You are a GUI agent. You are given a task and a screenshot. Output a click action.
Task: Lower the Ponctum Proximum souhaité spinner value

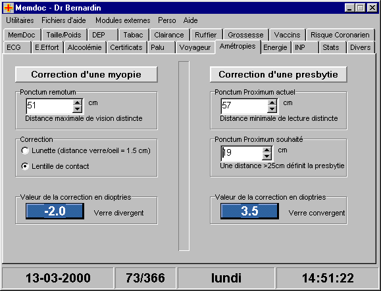267,156
